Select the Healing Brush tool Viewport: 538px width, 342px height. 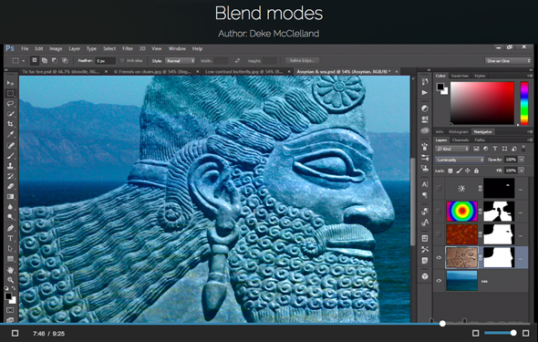point(10,145)
